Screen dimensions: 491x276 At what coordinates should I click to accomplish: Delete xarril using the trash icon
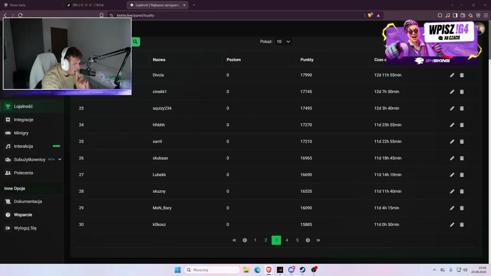[462, 141]
